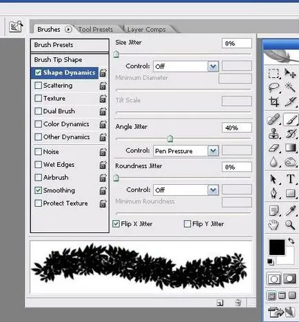Image resolution: width=299 pixels, height=322 pixels.
Task: Switch to the Layer Comps tab
Action: click(x=147, y=30)
